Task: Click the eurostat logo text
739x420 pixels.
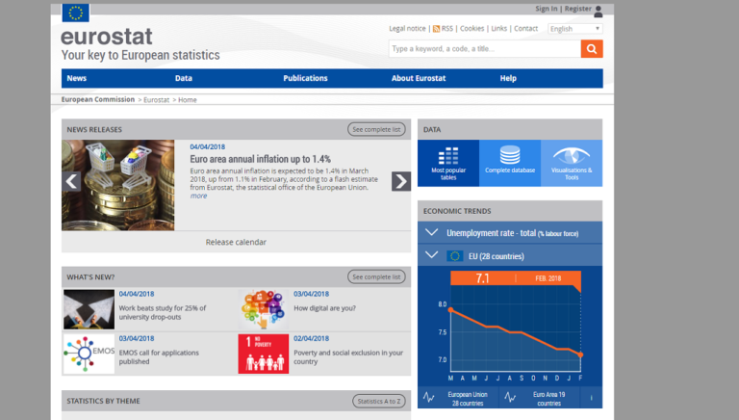Action: [107, 37]
